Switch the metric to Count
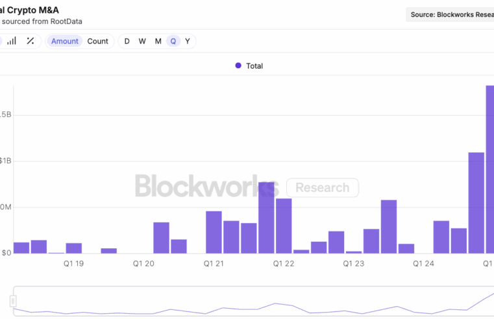 (97, 41)
